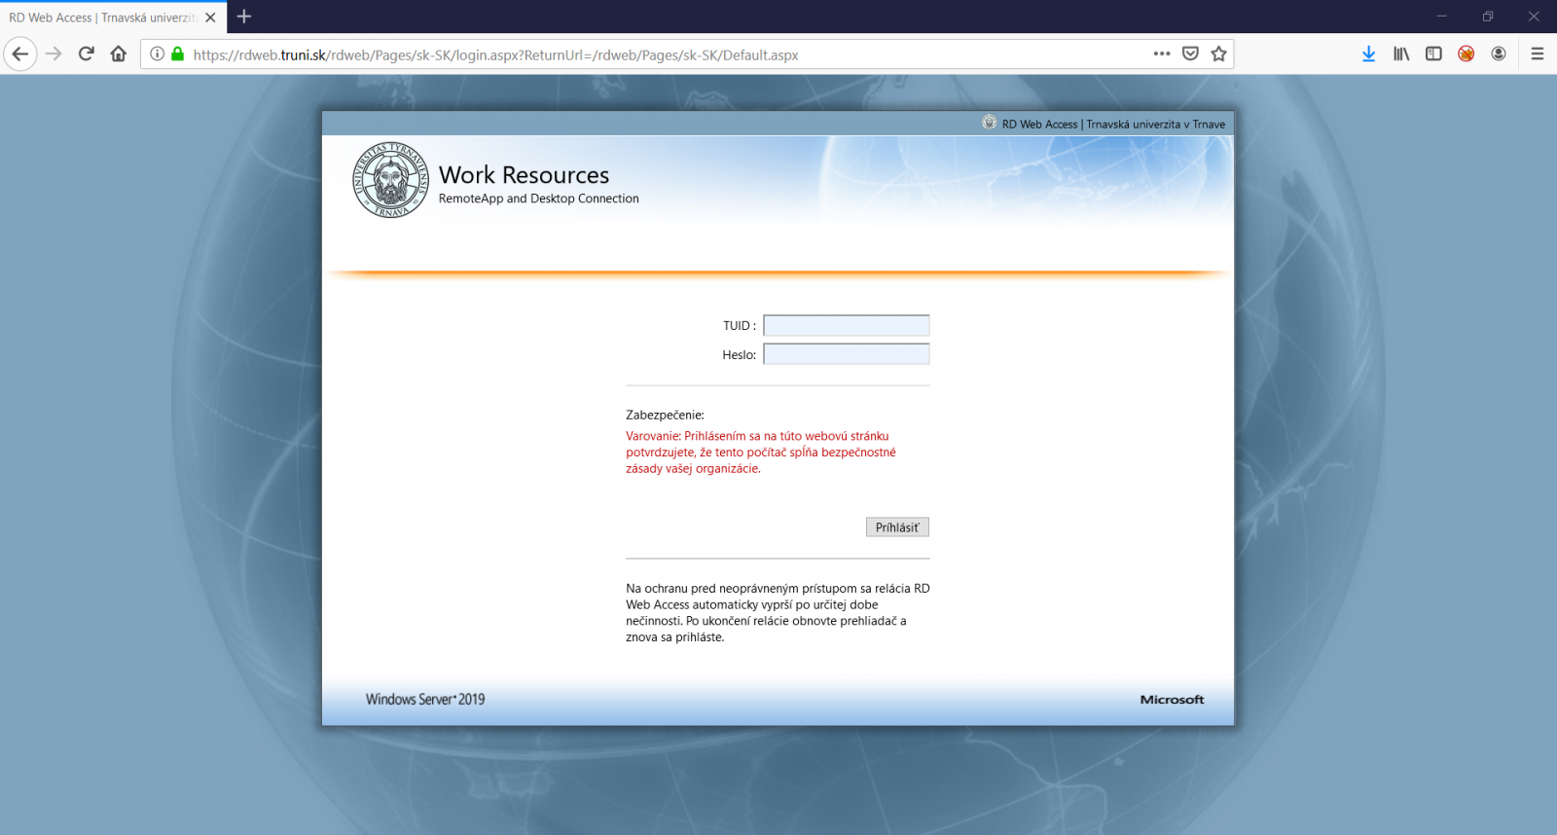The height and width of the screenshot is (835, 1557).
Task: Click the Work Resources heading
Action: [524, 174]
